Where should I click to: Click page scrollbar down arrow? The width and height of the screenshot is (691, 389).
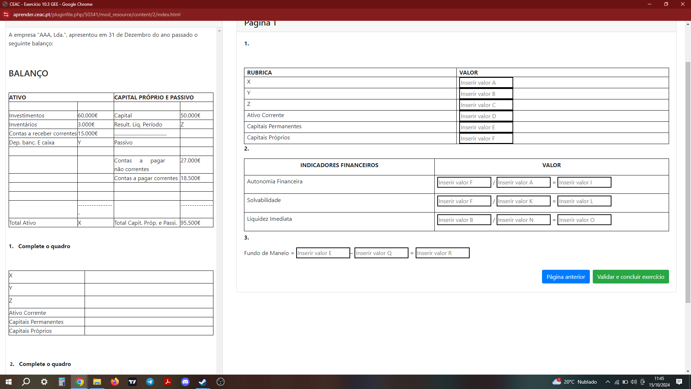pyautogui.click(x=688, y=371)
